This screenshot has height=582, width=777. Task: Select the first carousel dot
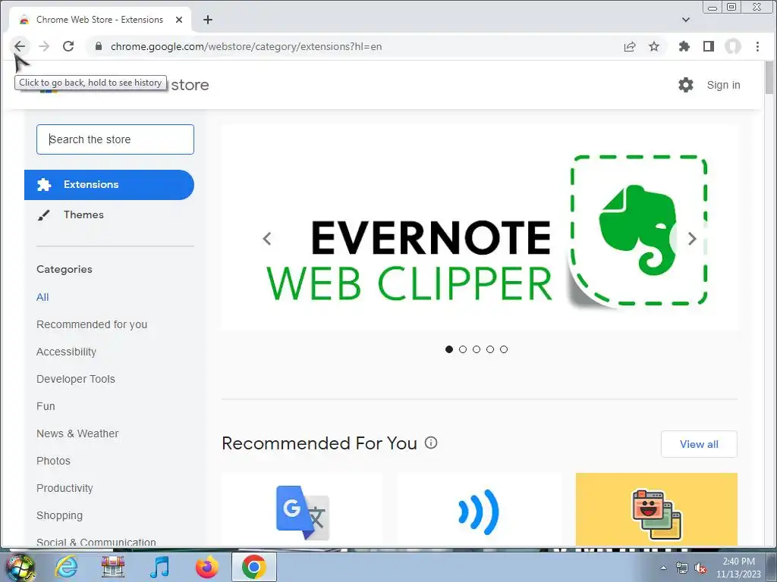pyautogui.click(x=449, y=349)
